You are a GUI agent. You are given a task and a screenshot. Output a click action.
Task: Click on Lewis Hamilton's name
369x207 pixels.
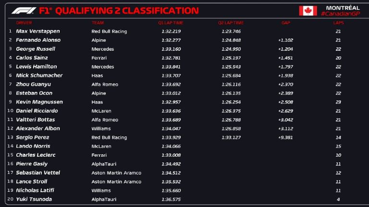point(36,67)
